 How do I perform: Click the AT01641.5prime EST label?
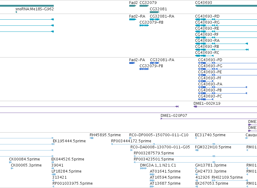165,171
